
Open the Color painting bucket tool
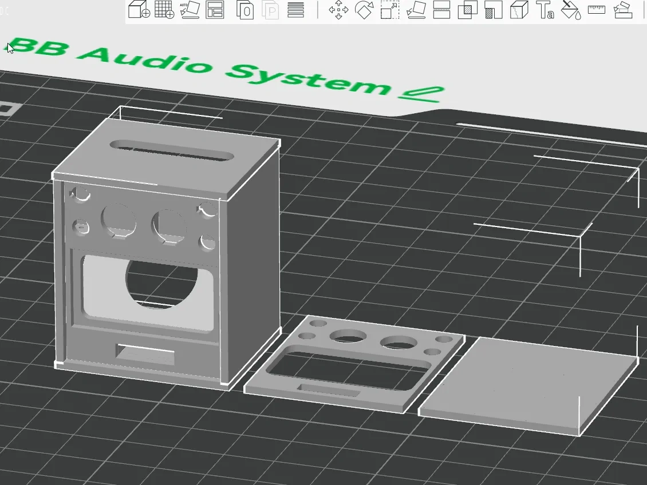point(571,10)
